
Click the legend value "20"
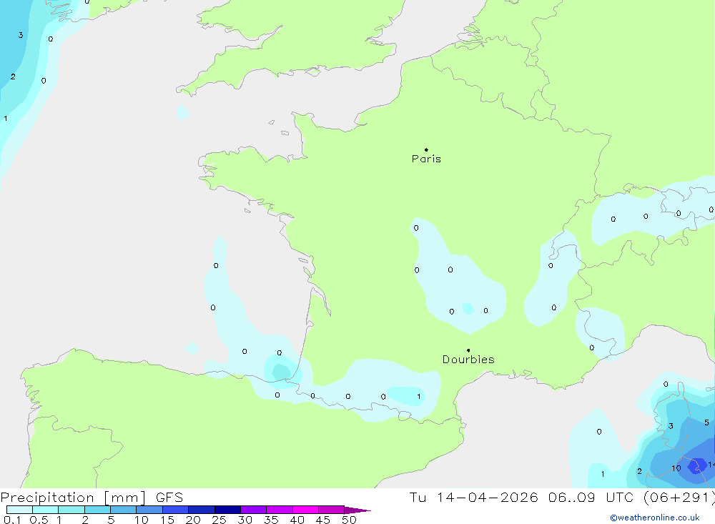click(x=193, y=520)
